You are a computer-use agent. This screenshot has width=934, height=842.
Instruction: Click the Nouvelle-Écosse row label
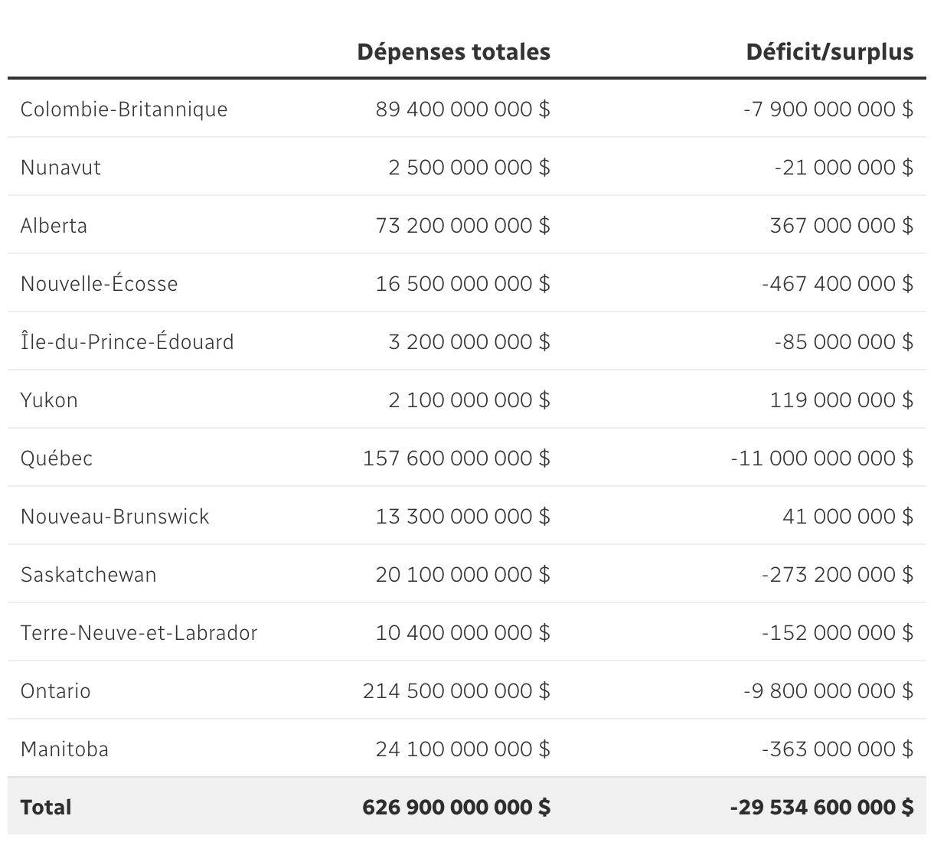click(x=99, y=284)
